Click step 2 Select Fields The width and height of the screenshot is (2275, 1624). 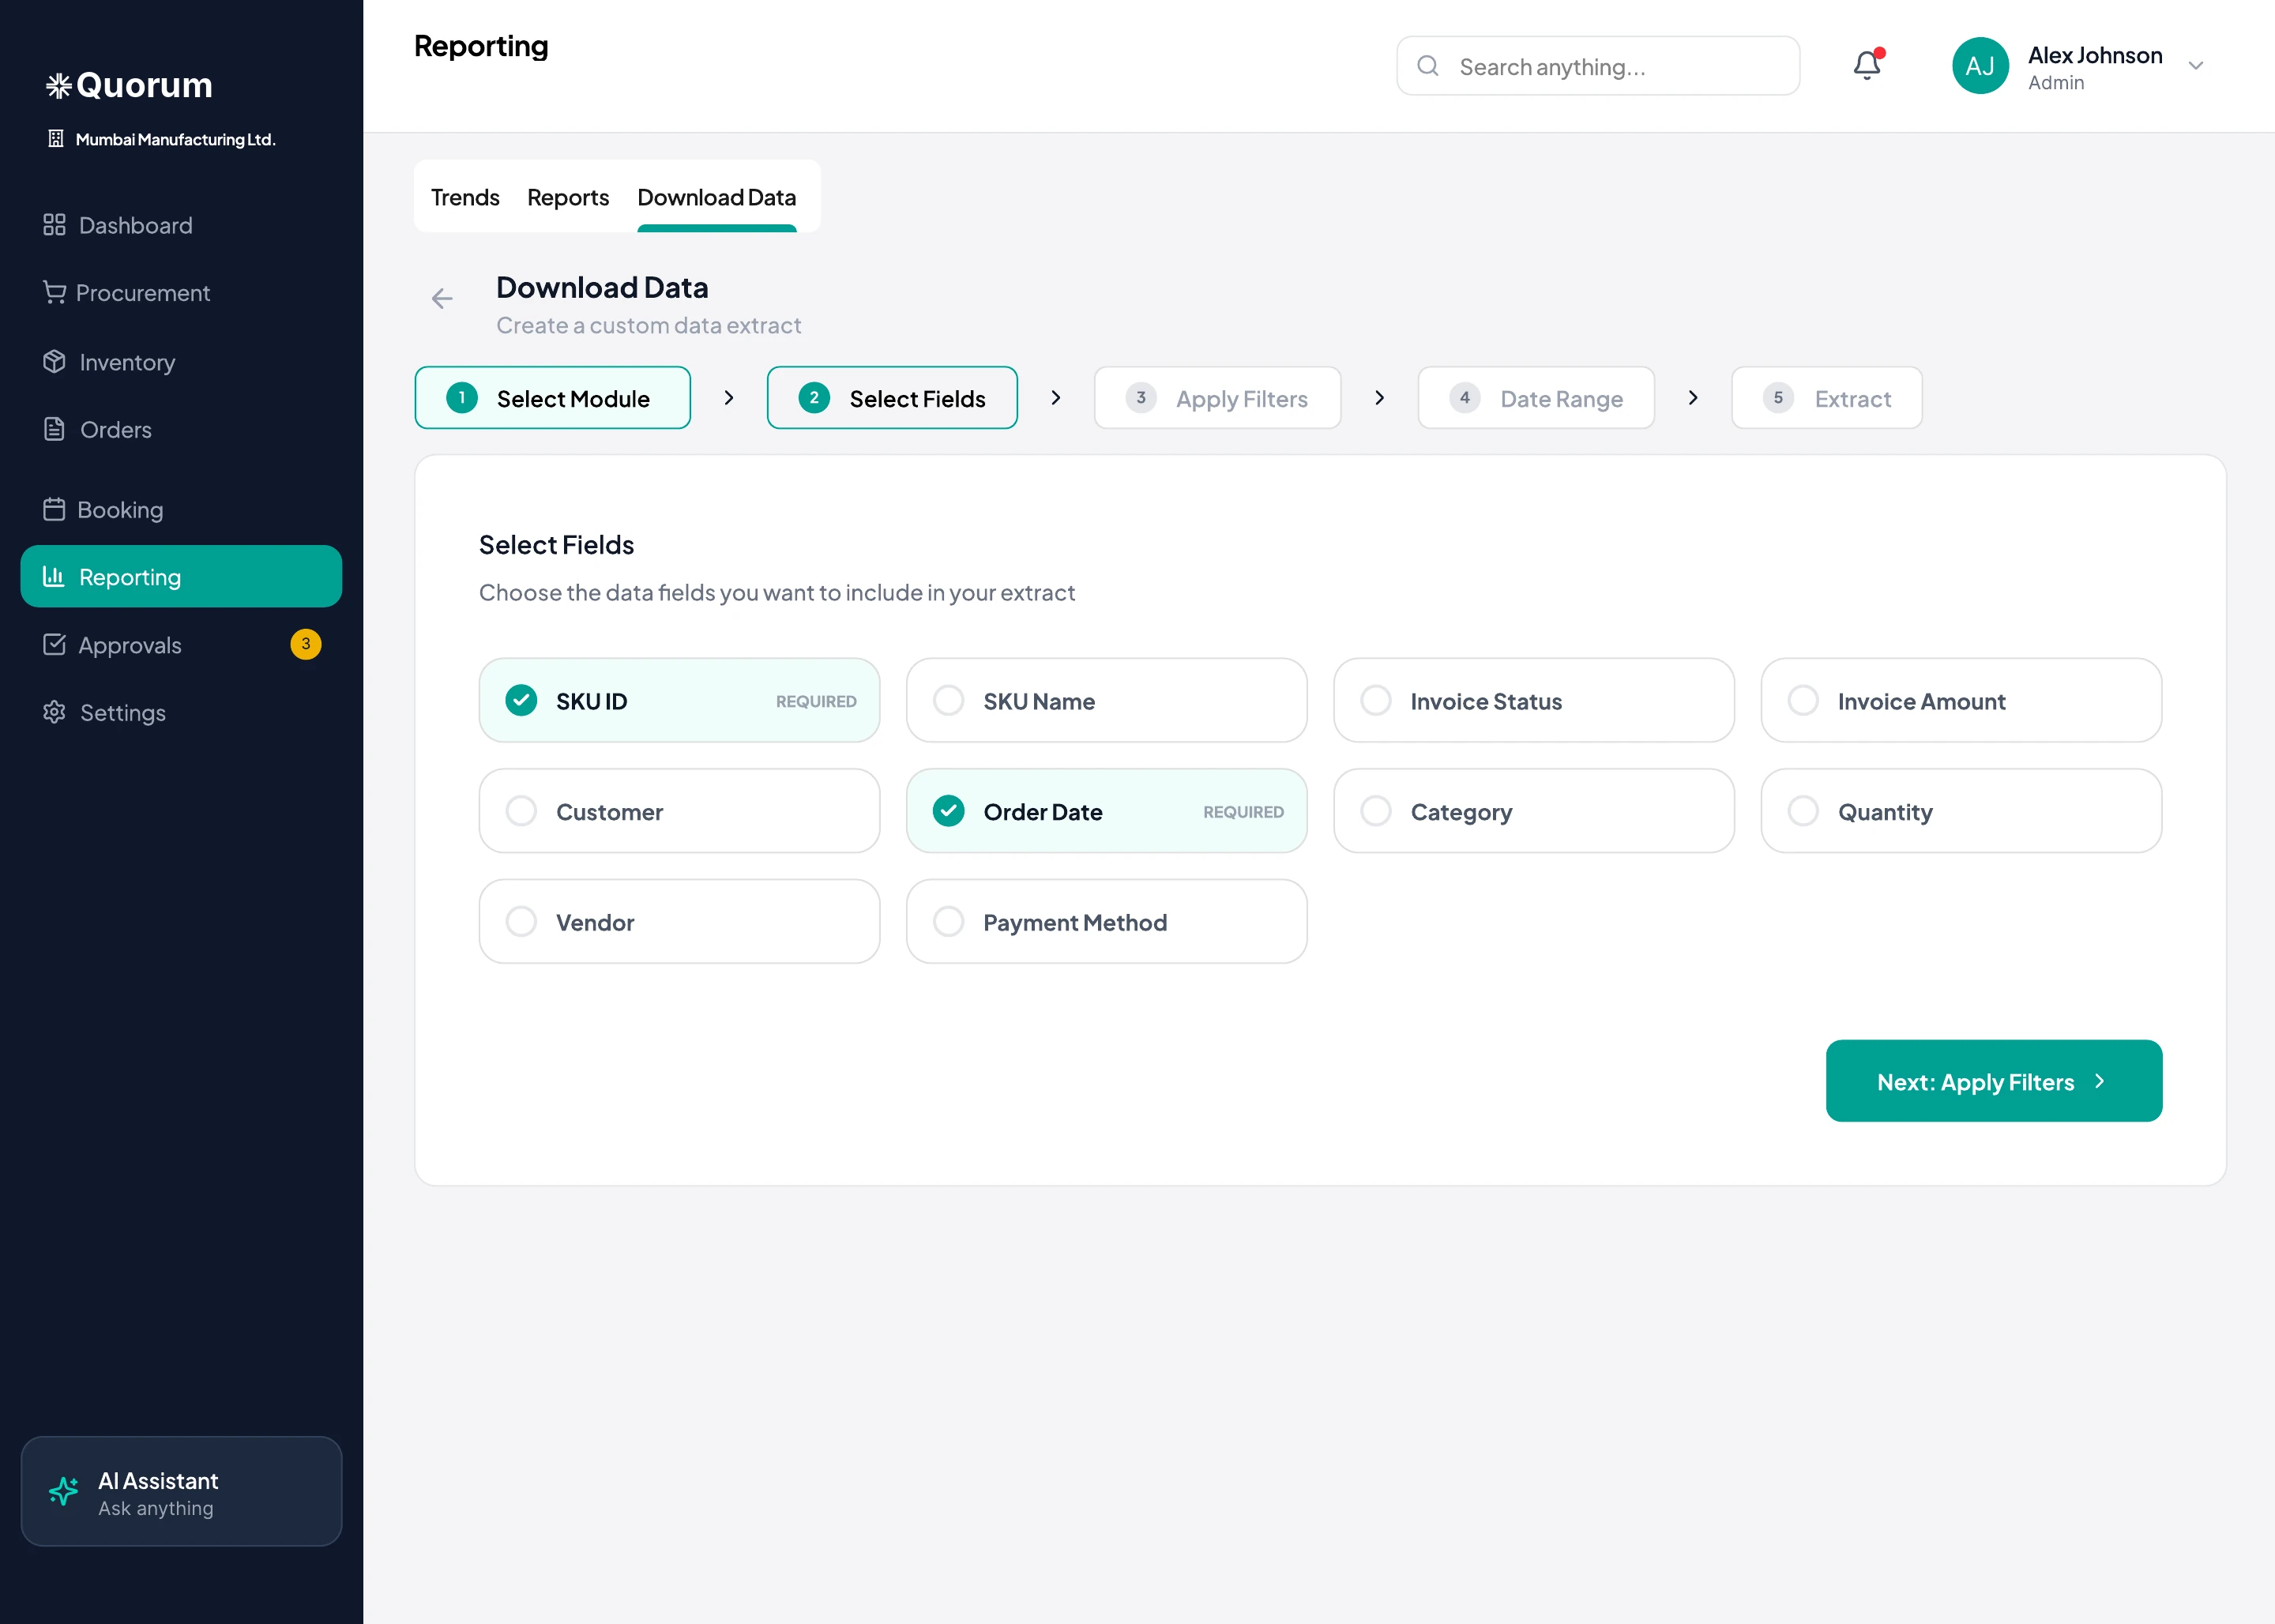(892, 398)
